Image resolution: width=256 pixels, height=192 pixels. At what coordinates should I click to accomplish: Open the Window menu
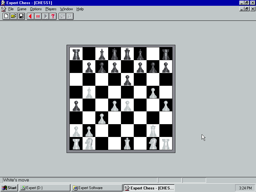click(x=67, y=9)
